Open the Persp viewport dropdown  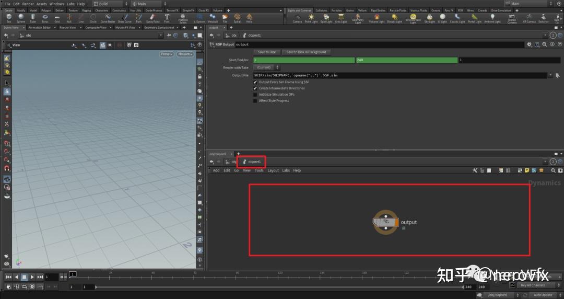coord(167,54)
